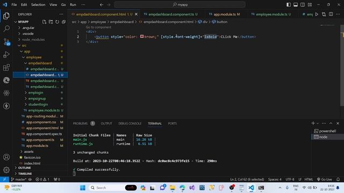
Task: Open the File menu
Action: coord(14,5)
